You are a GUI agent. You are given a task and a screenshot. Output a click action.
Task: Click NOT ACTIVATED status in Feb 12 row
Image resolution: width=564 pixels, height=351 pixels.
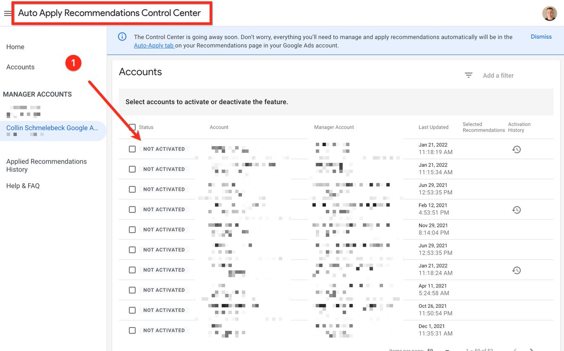164,210
